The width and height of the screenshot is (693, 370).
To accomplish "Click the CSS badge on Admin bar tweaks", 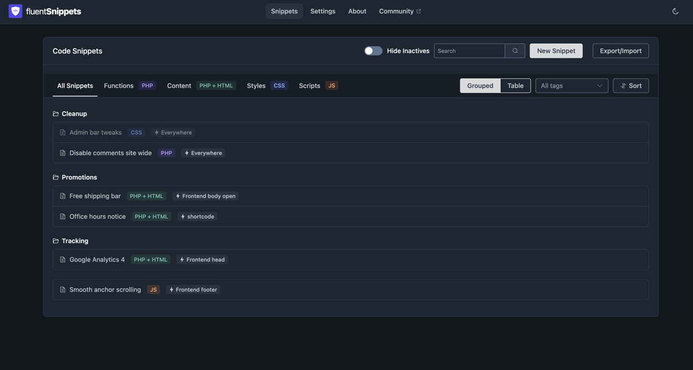I will 136,133.
